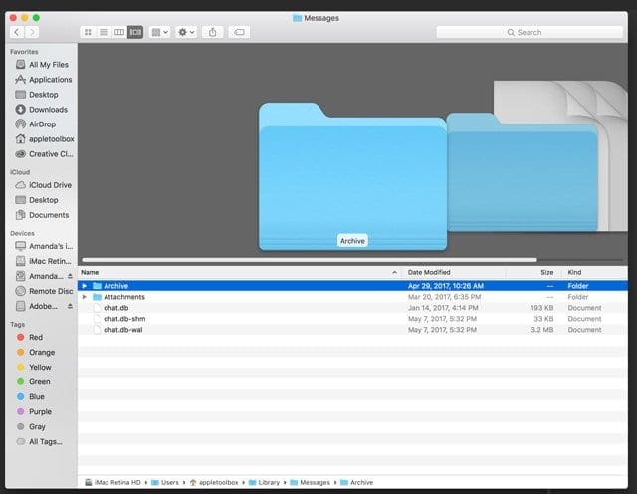The height and width of the screenshot is (494, 637).
Task: Select Cover Flow view button
Action: (x=135, y=32)
